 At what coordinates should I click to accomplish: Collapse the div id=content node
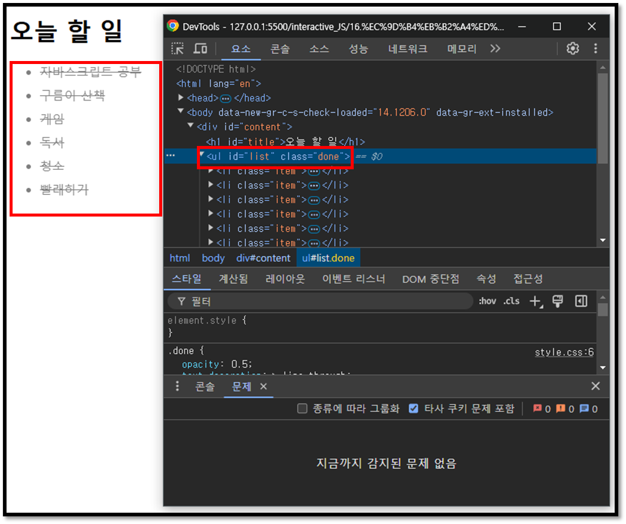[190, 126]
